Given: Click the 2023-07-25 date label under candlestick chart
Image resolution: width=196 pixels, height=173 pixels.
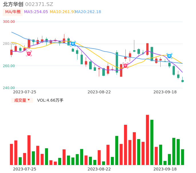Looking at the screenshot, I should coord(25,92).
